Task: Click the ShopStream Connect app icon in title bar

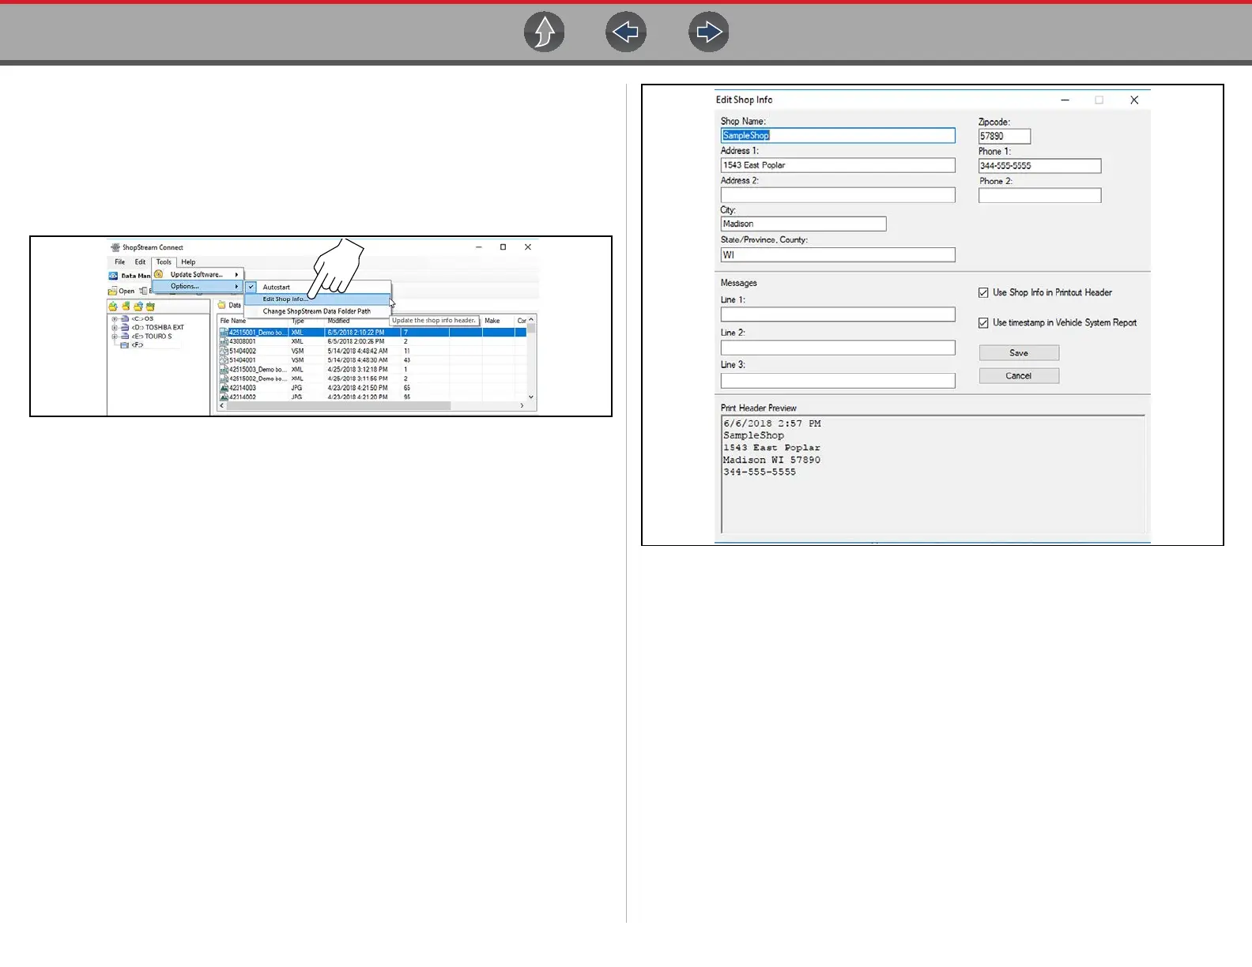Action: pos(115,247)
